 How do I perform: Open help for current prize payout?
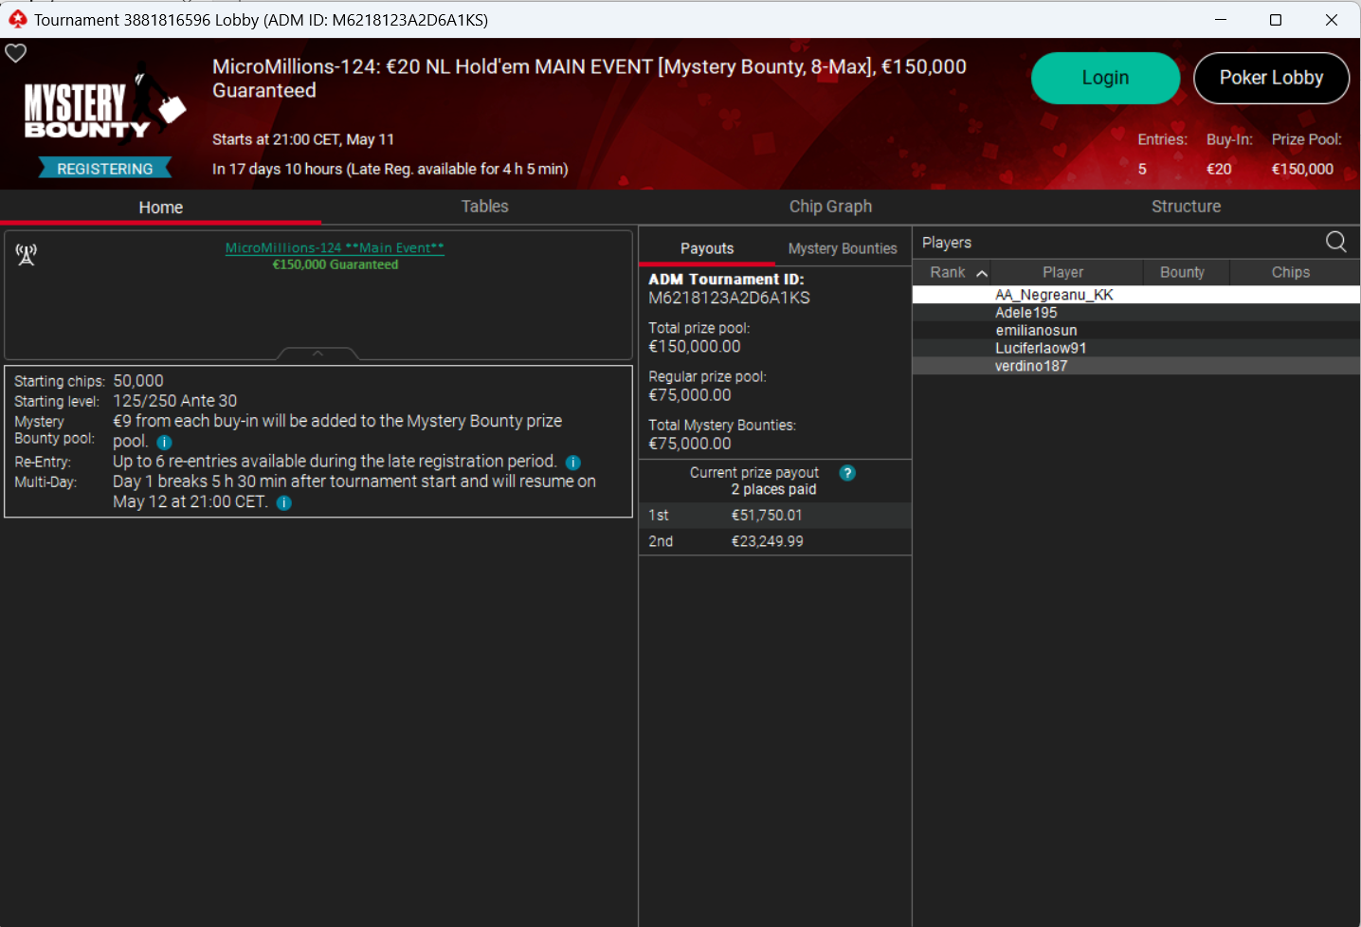pos(847,473)
